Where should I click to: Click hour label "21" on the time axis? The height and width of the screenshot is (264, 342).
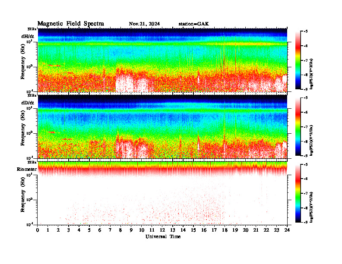click(256, 230)
